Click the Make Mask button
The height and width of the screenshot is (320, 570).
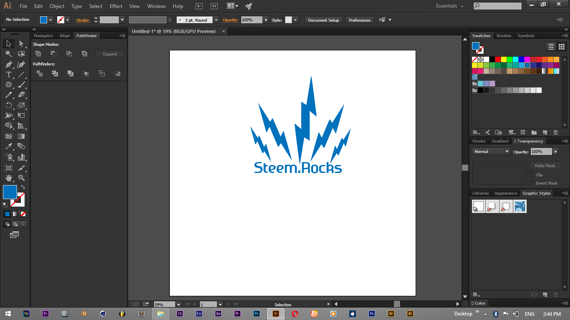545,165
